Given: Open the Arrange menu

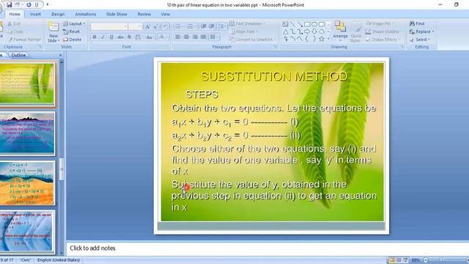Looking at the screenshot, I should pos(340,30).
